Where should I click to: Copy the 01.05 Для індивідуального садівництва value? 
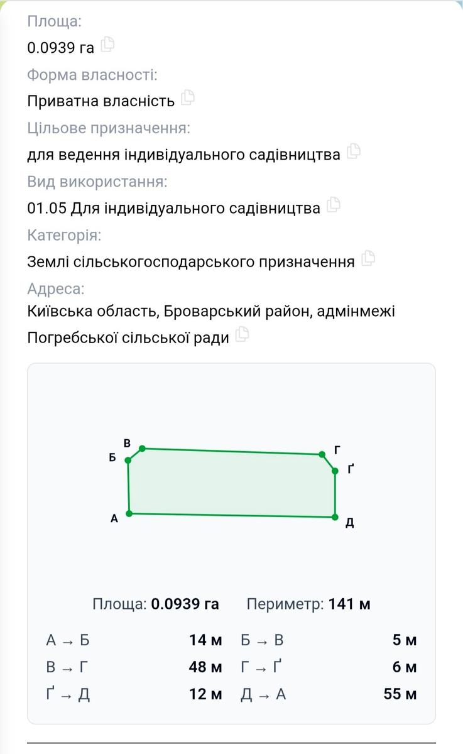click(333, 205)
